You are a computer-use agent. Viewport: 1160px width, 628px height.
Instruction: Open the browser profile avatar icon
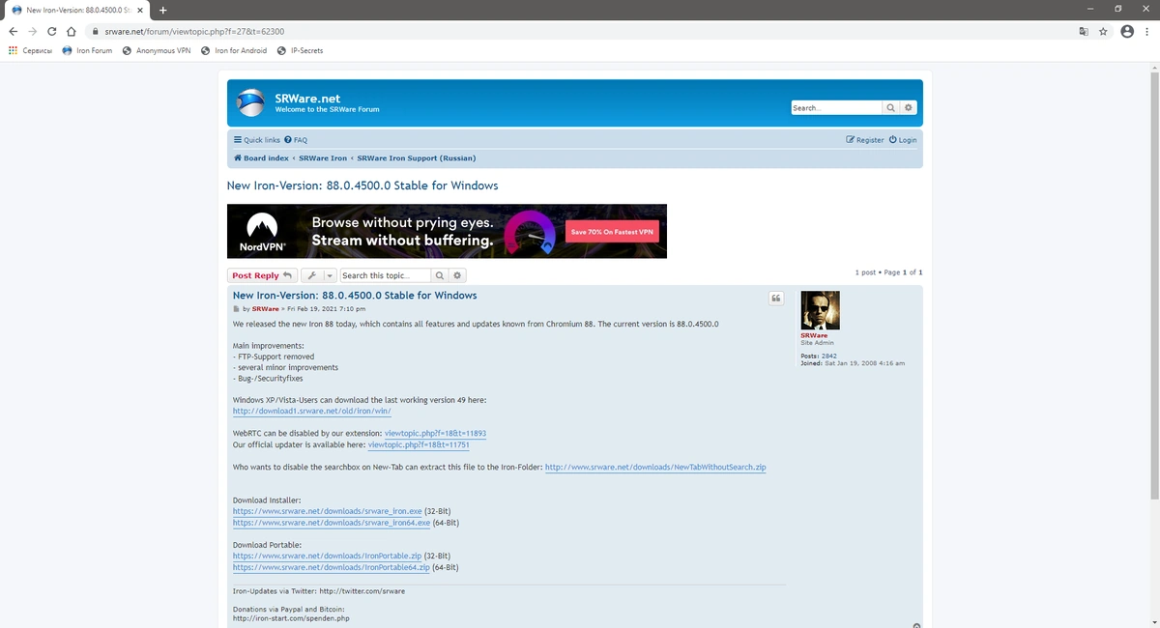point(1127,31)
